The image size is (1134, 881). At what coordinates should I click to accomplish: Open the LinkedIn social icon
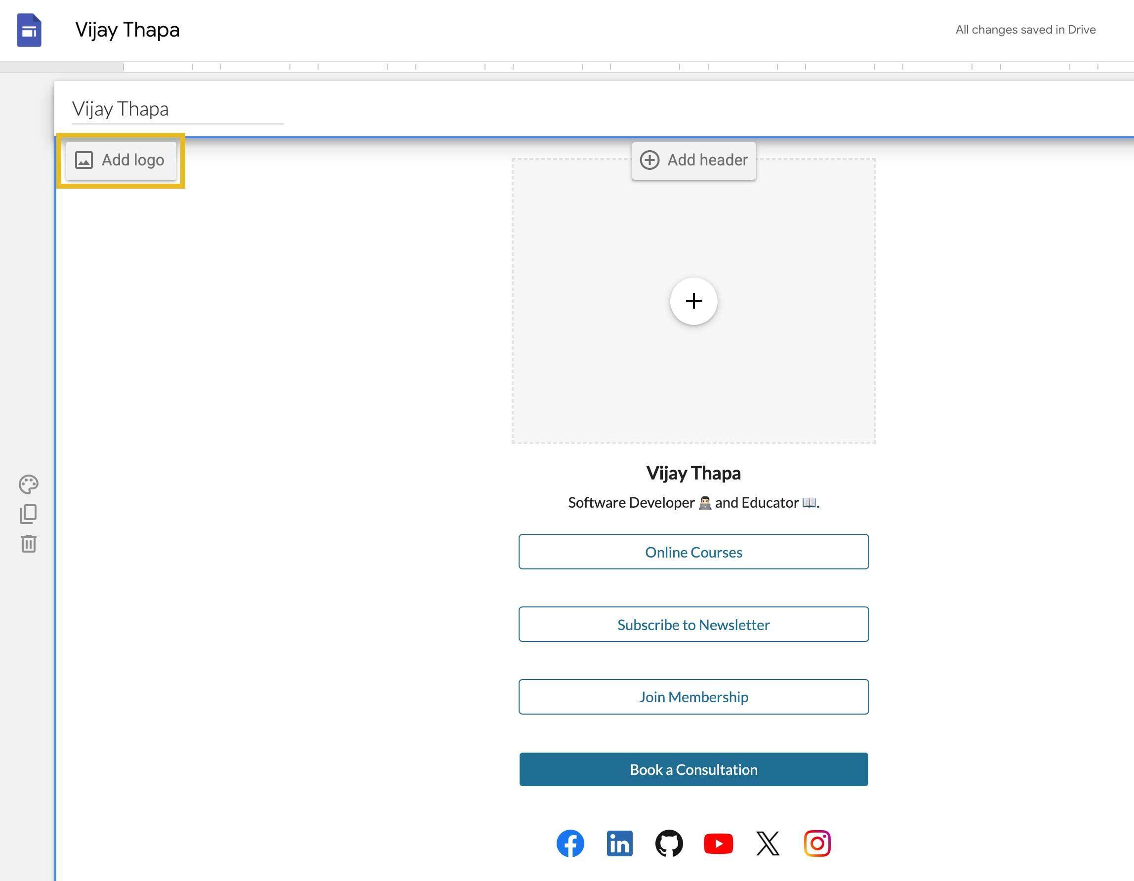pyautogui.click(x=619, y=843)
